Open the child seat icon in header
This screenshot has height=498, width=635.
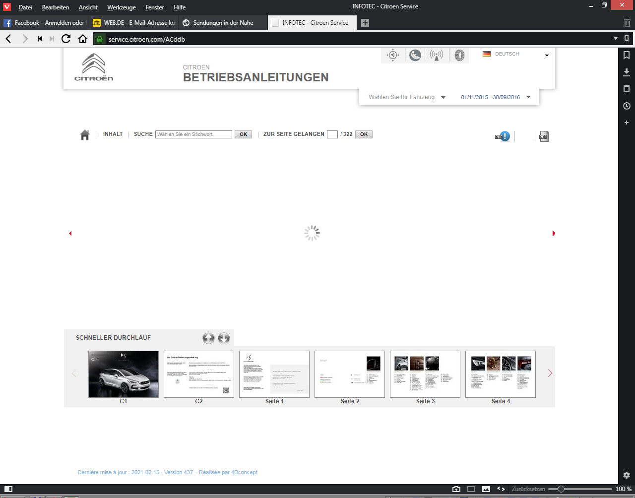click(415, 55)
